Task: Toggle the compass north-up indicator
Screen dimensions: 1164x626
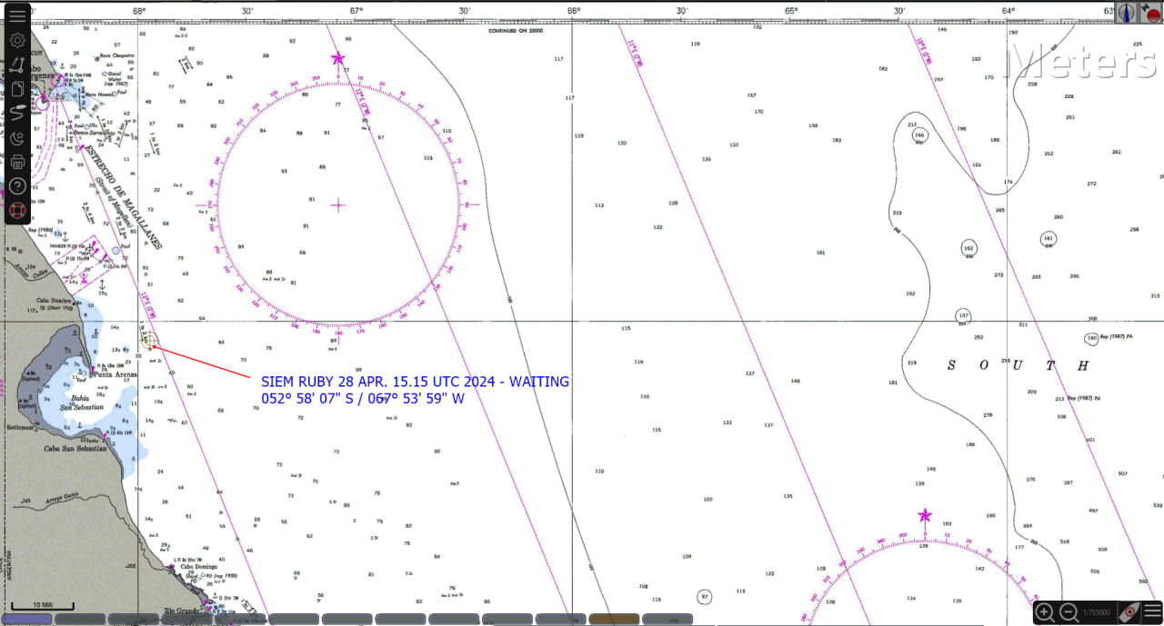Action: (x=1127, y=13)
